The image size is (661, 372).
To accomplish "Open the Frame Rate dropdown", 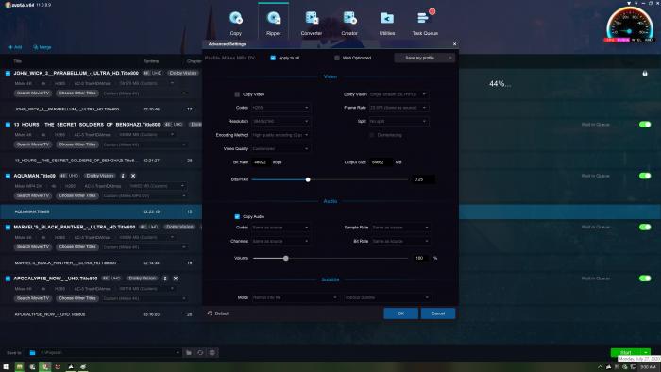I will [x=398, y=108].
